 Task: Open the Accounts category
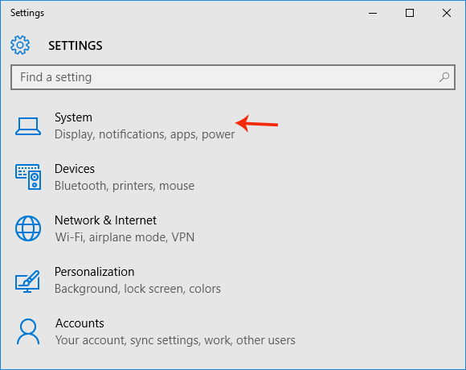(155, 331)
